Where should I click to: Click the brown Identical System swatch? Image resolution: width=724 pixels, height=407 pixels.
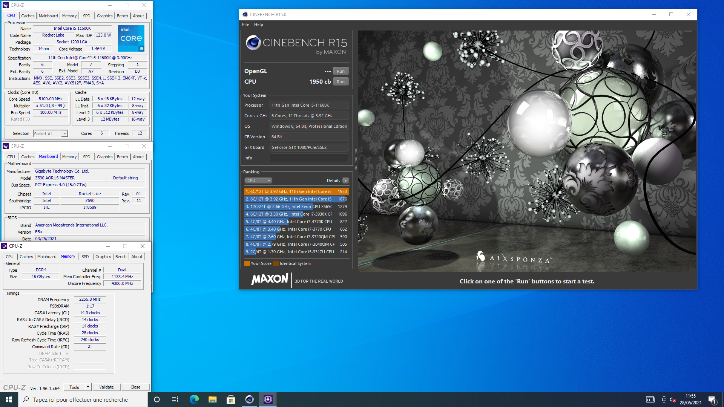(x=276, y=263)
